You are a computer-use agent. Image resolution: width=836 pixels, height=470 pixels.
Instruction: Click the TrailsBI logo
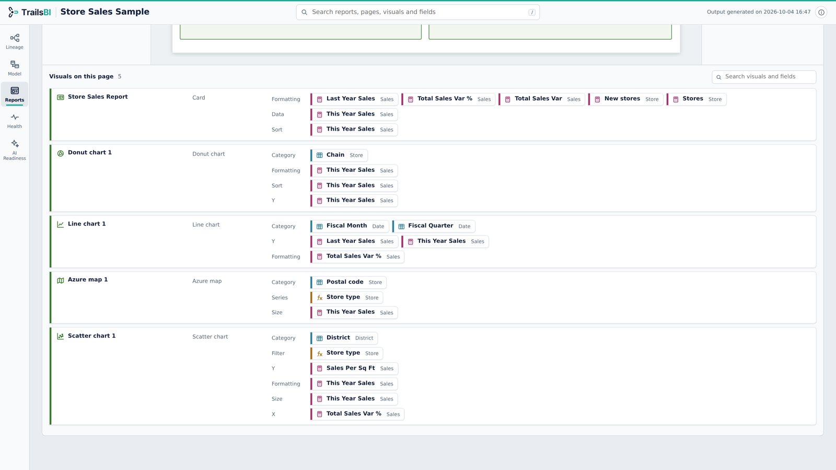click(x=30, y=12)
